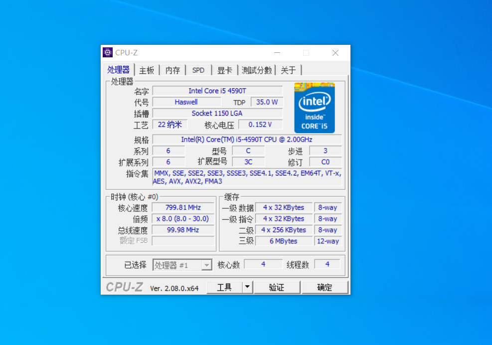
Task: Click the instruction set text starting 'MMX, SSE'
Action: [247, 177]
